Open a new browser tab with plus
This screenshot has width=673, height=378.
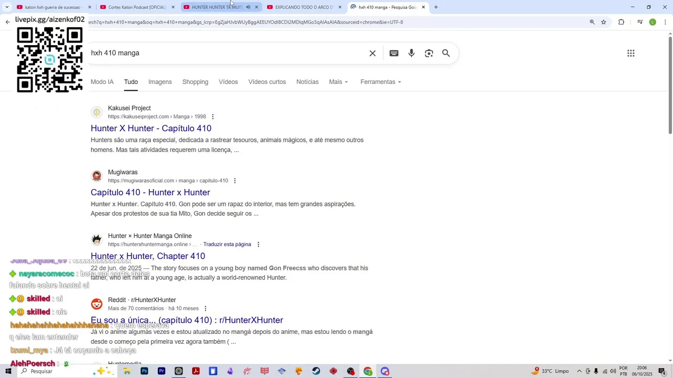pos(436,7)
